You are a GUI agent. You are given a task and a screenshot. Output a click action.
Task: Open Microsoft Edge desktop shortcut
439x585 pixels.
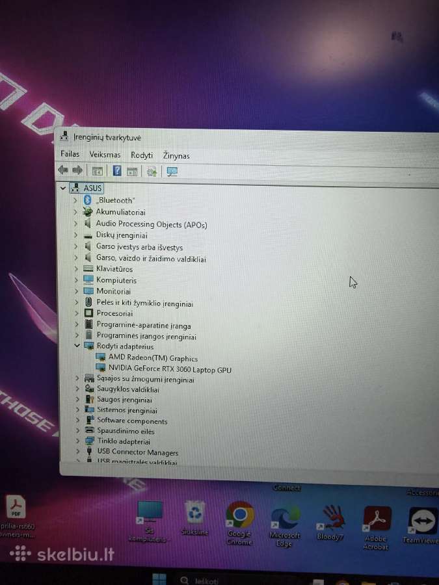284,525
